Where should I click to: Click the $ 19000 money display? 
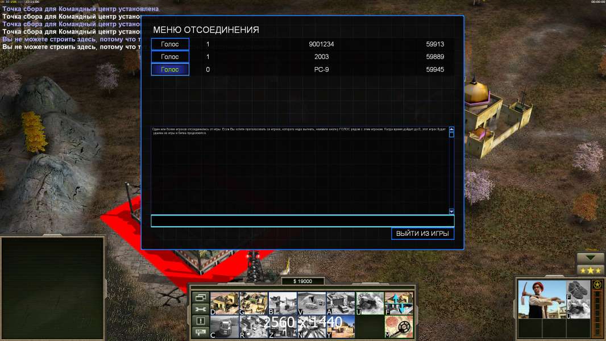tap(302, 281)
